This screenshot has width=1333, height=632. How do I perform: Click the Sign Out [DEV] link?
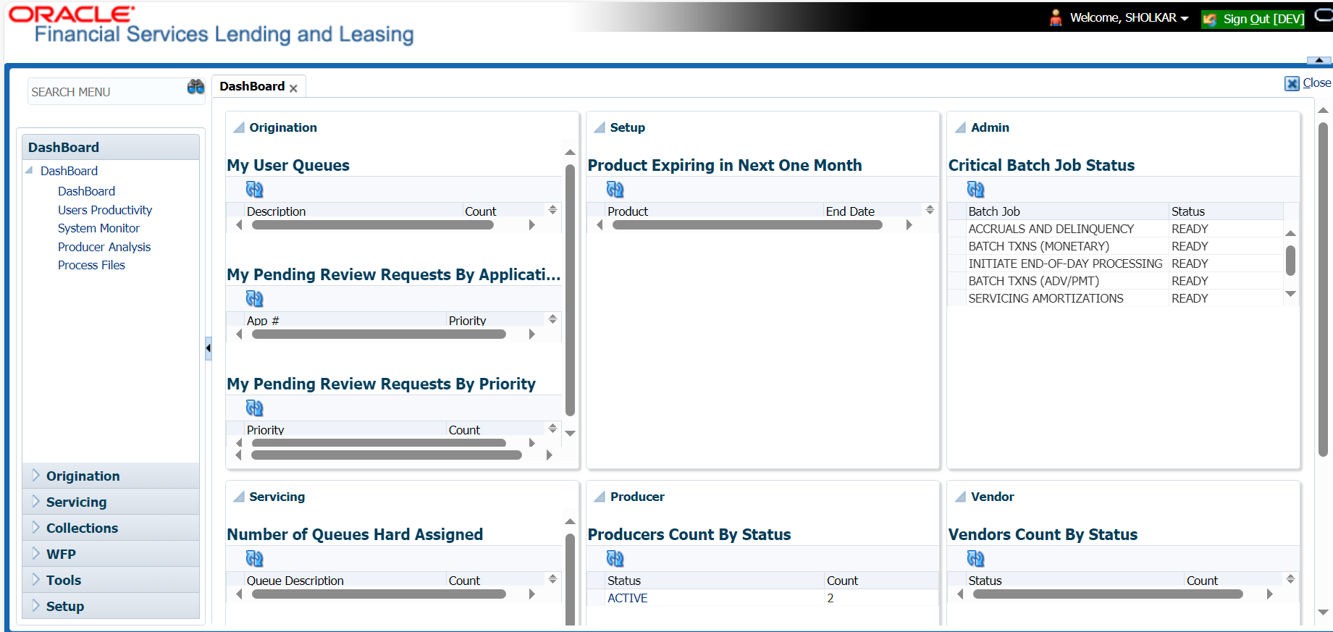(x=1263, y=20)
